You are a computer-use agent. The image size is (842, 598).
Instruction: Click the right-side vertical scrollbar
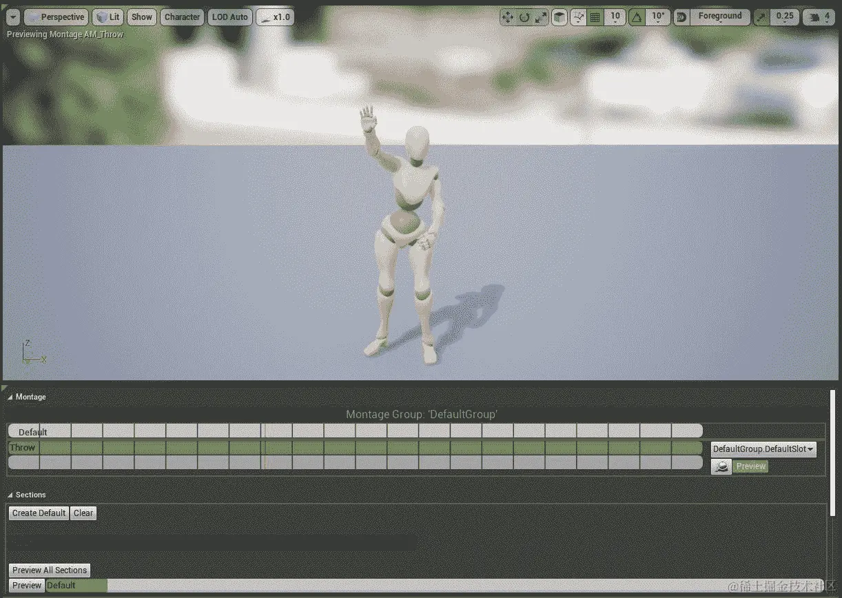(x=833, y=451)
